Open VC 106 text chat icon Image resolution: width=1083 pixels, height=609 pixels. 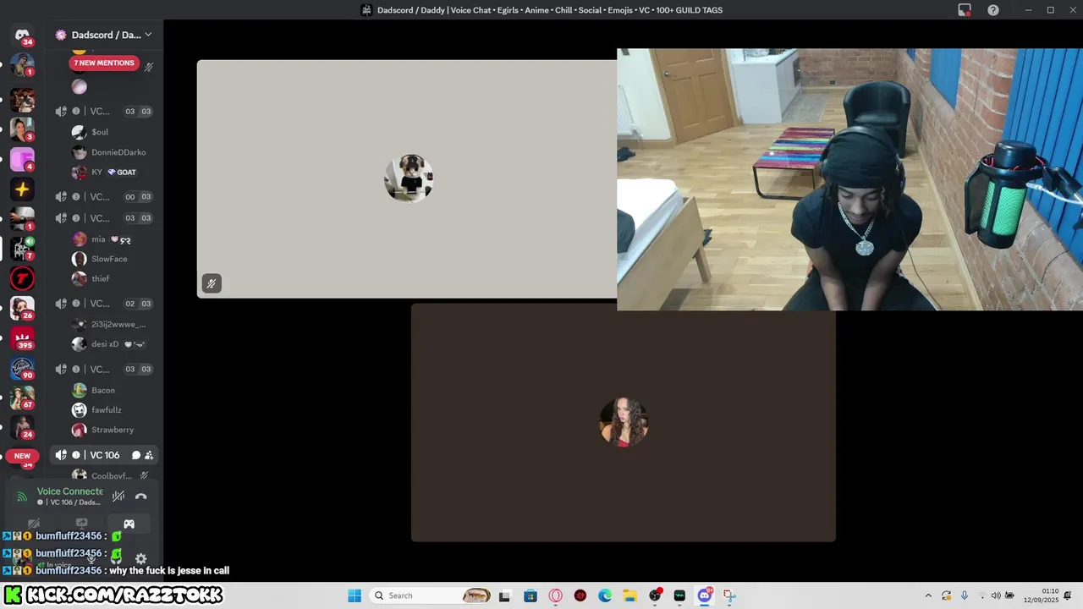(x=135, y=455)
